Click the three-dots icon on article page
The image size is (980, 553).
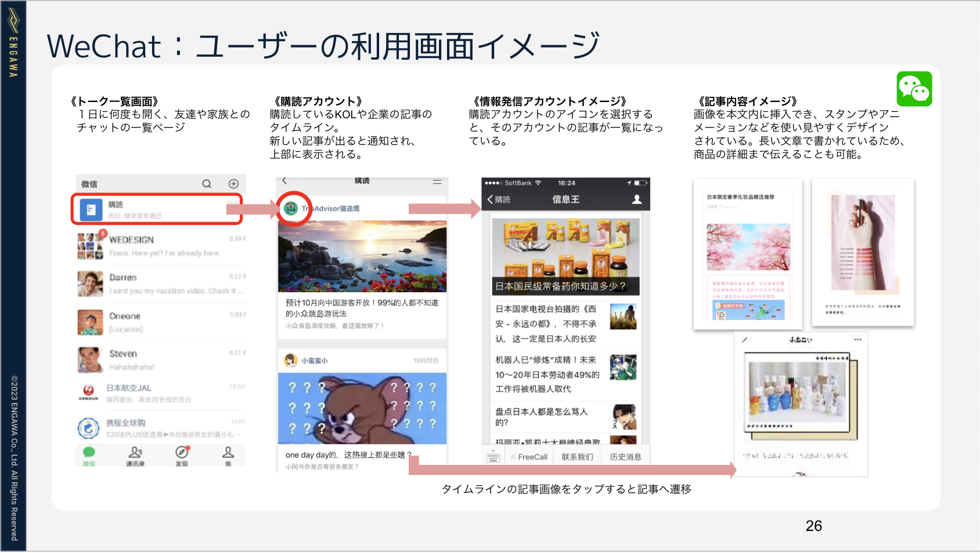pos(858,340)
